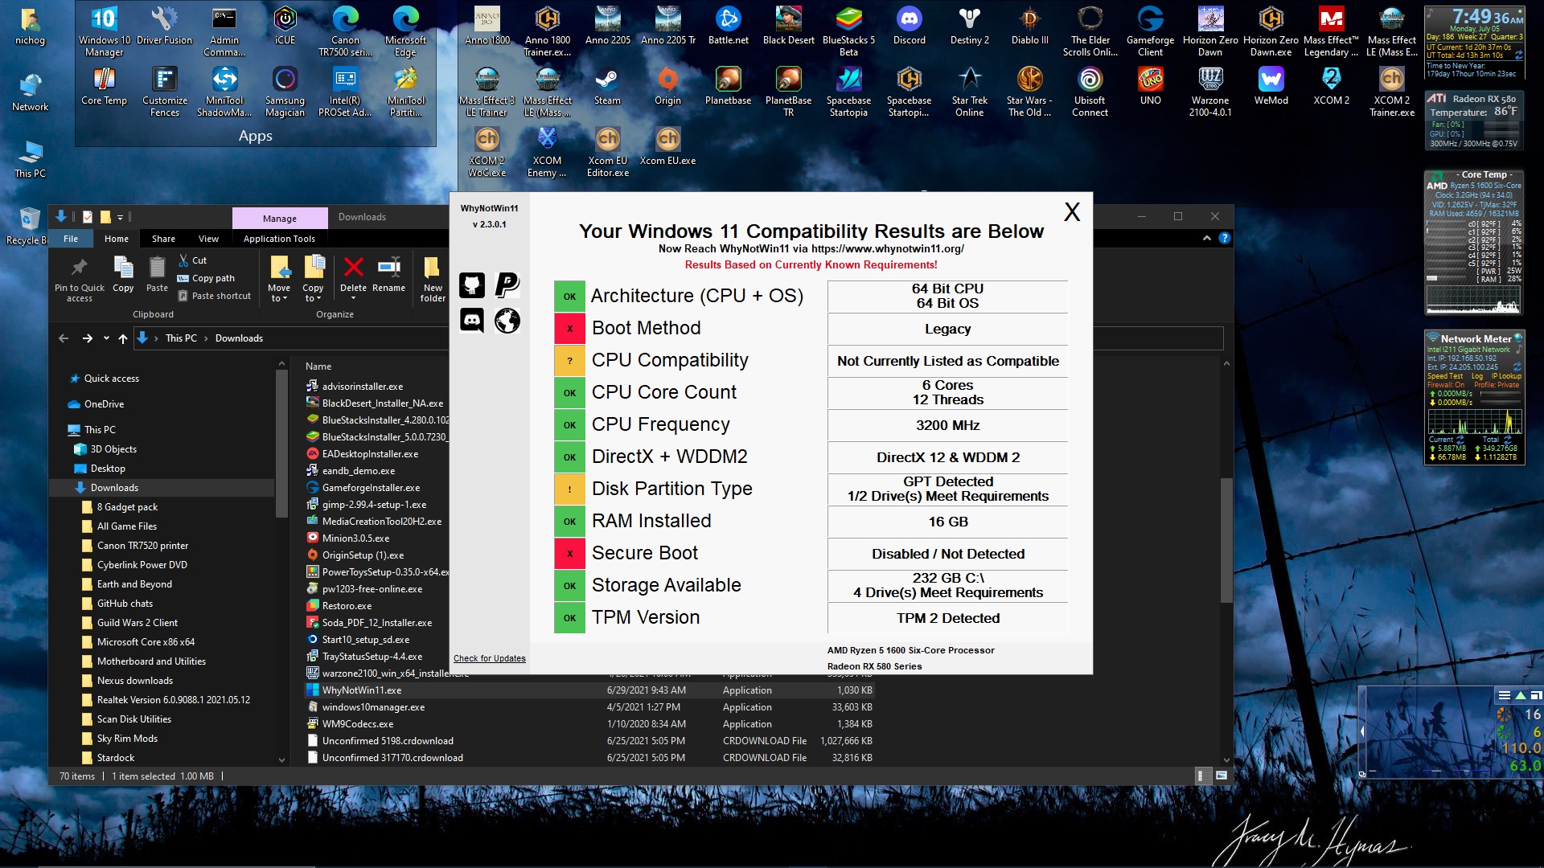Select the Paste icon on the ribbon
Viewport: 1544px width, 868px height.
[x=156, y=273]
